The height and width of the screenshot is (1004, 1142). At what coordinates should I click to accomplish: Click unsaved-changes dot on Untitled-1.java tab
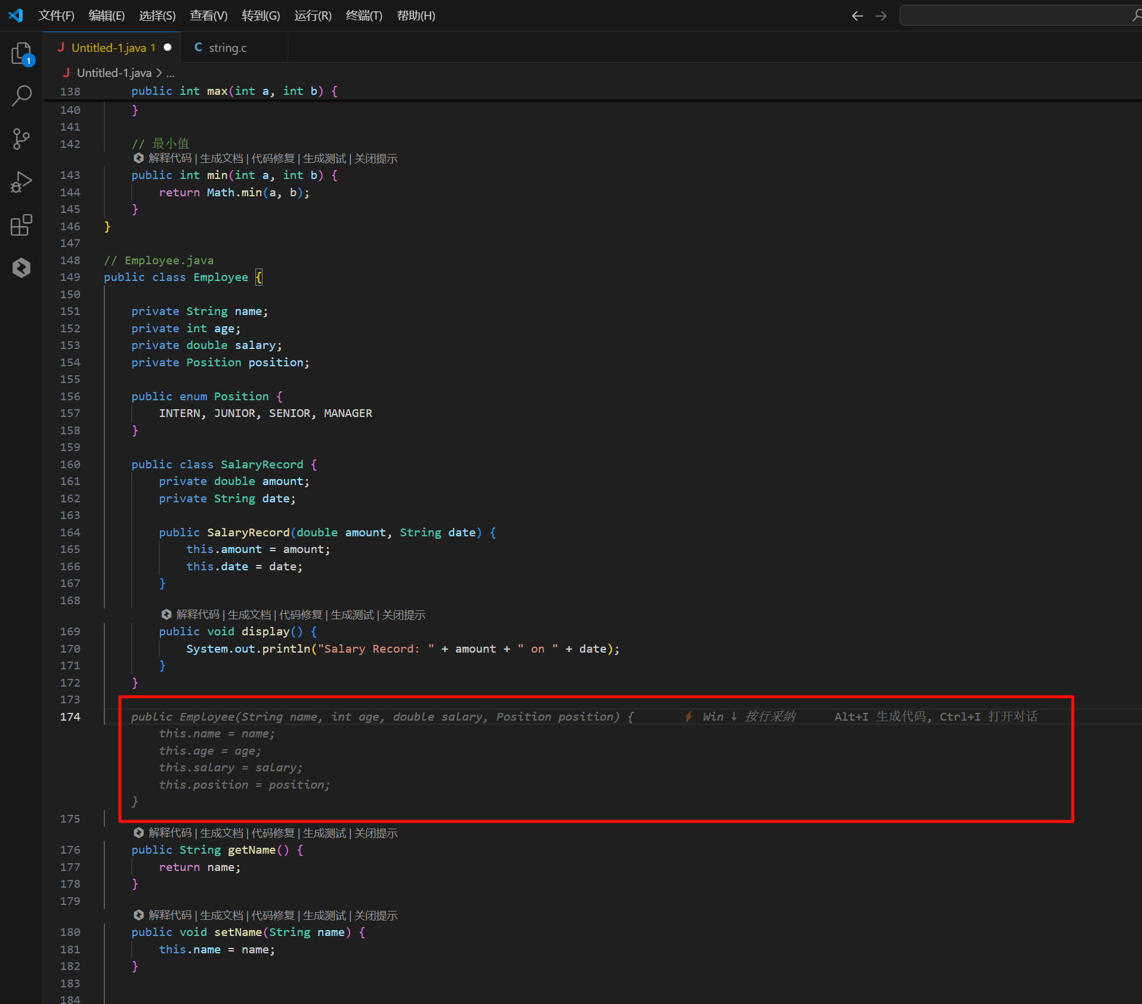[168, 48]
